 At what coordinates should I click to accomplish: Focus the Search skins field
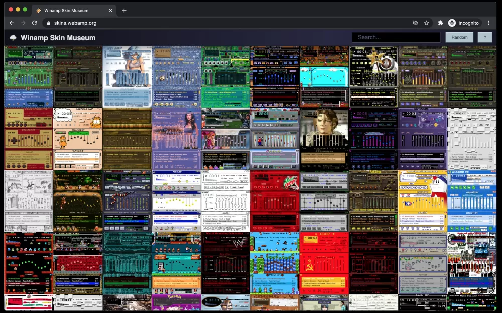[x=396, y=37]
